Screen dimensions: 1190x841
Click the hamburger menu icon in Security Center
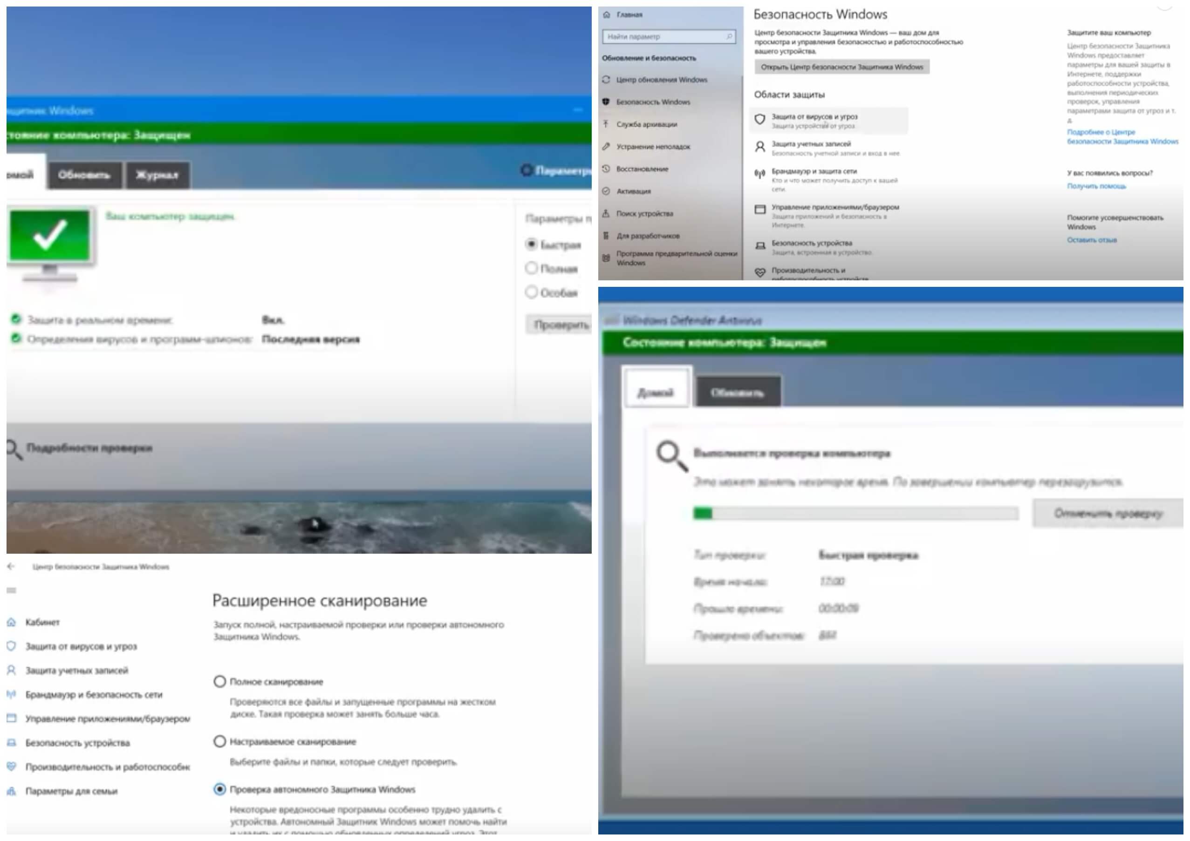pyautogui.click(x=11, y=590)
